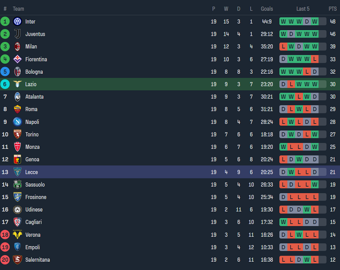
Task: Click the Verona club crest
Action: [x=17, y=235]
